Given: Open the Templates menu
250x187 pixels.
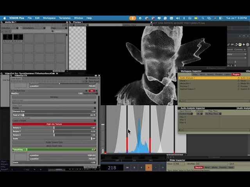Looking at the screenshot, I should click(x=64, y=18).
